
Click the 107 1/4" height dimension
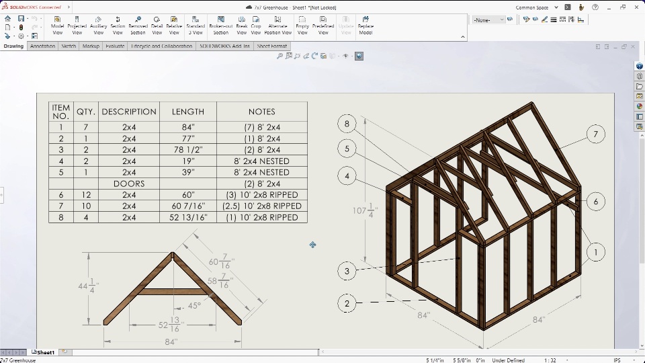click(x=364, y=210)
